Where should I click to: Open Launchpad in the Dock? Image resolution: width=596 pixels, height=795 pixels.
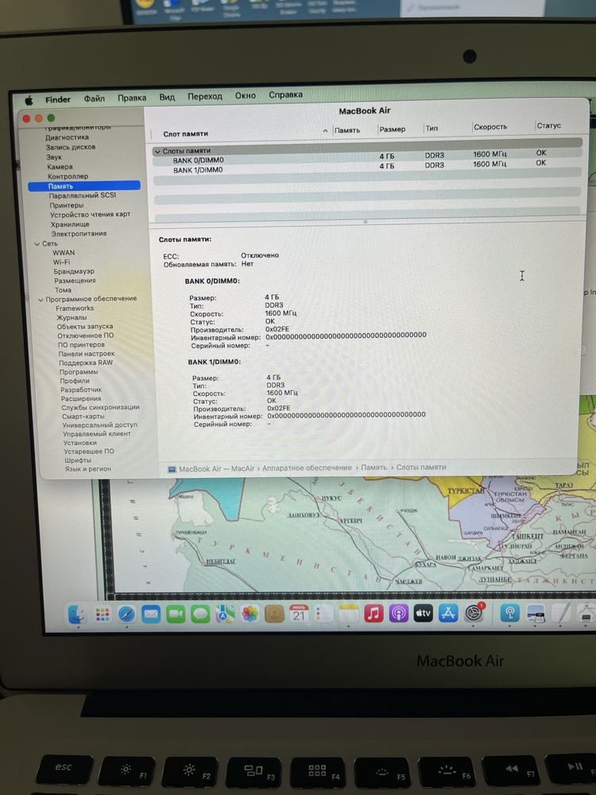pyautogui.click(x=103, y=615)
